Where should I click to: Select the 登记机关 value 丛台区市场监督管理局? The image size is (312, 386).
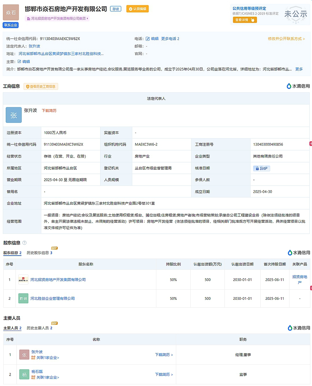[153, 168]
